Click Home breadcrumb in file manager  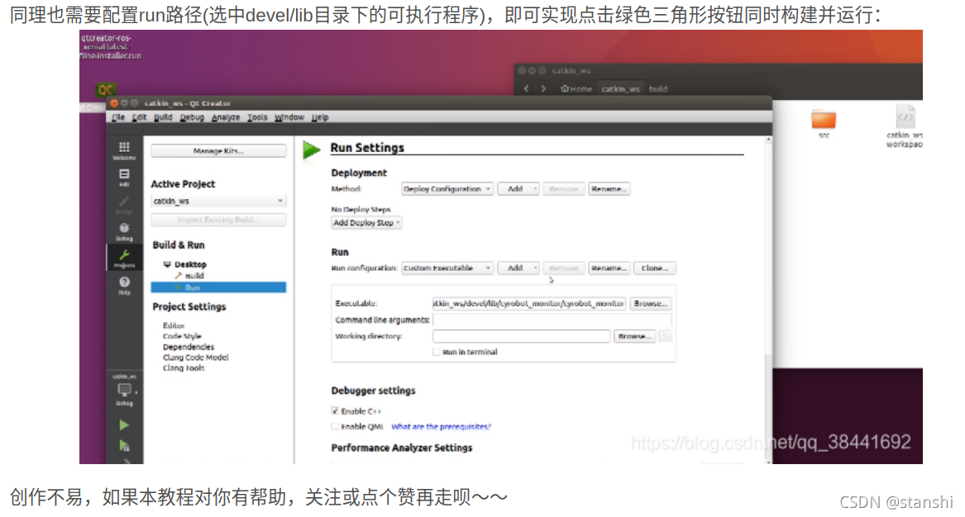click(x=576, y=88)
